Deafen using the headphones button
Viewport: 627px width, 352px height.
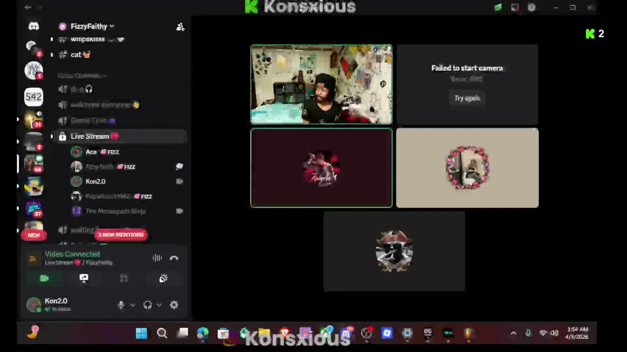(147, 305)
